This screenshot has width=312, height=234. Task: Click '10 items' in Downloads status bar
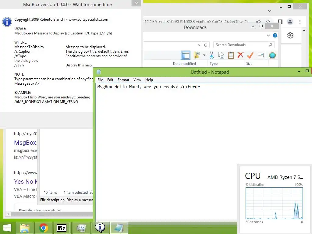pyautogui.click(x=51, y=193)
